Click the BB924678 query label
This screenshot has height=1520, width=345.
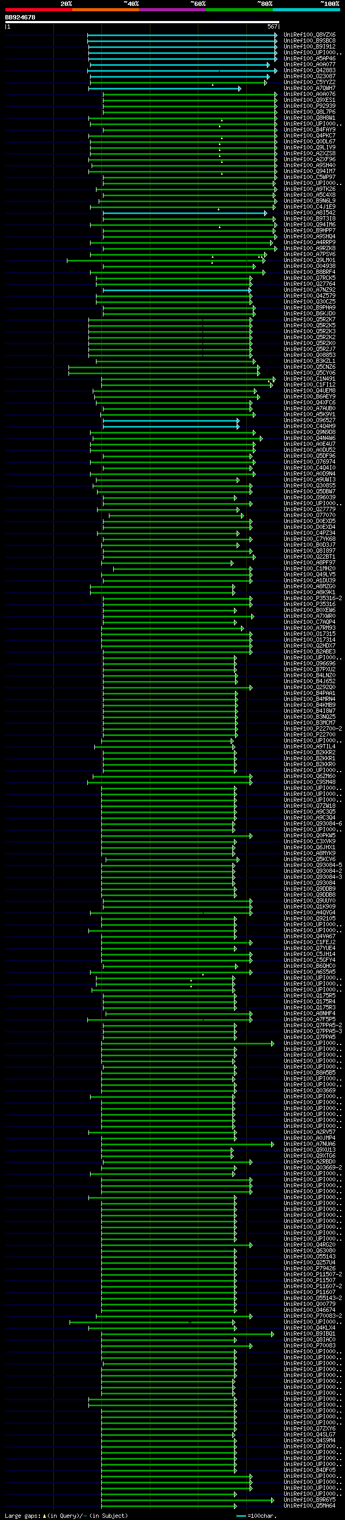[x=20, y=18]
